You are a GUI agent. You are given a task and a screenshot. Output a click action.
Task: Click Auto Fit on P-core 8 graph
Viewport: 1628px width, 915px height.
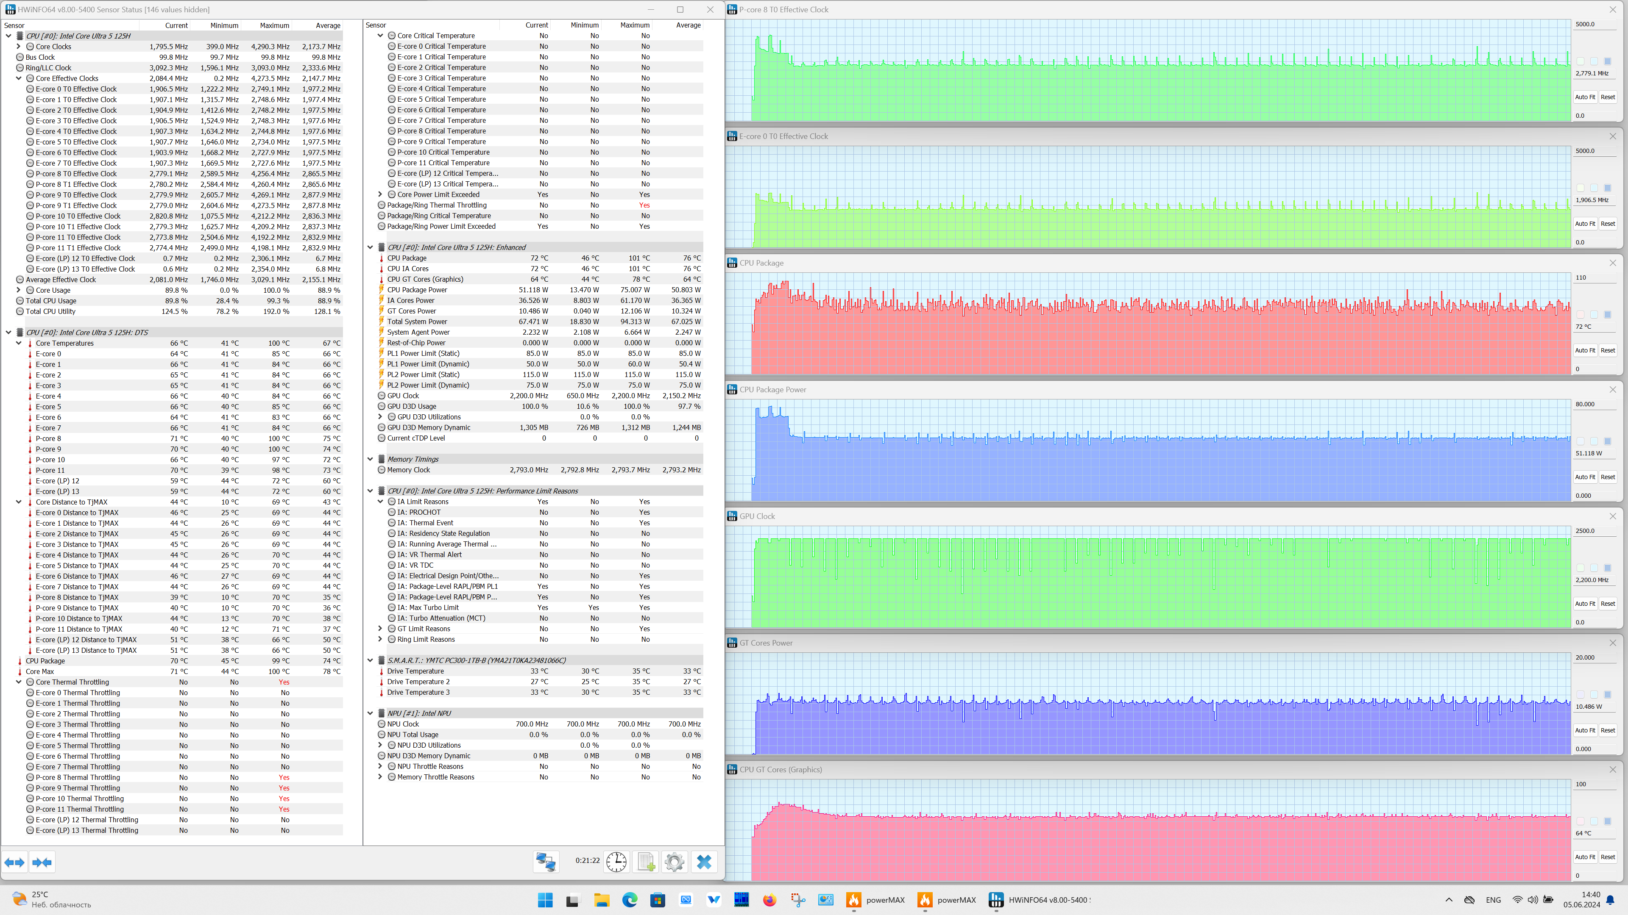pyautogui.click(x=1584, y=97)
